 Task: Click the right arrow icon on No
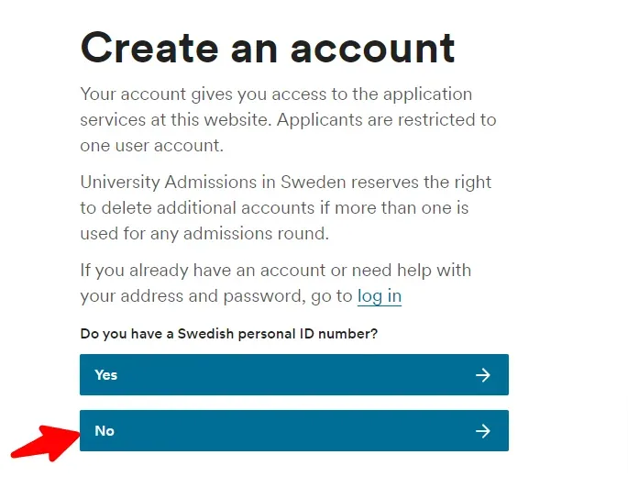[483, 431]
